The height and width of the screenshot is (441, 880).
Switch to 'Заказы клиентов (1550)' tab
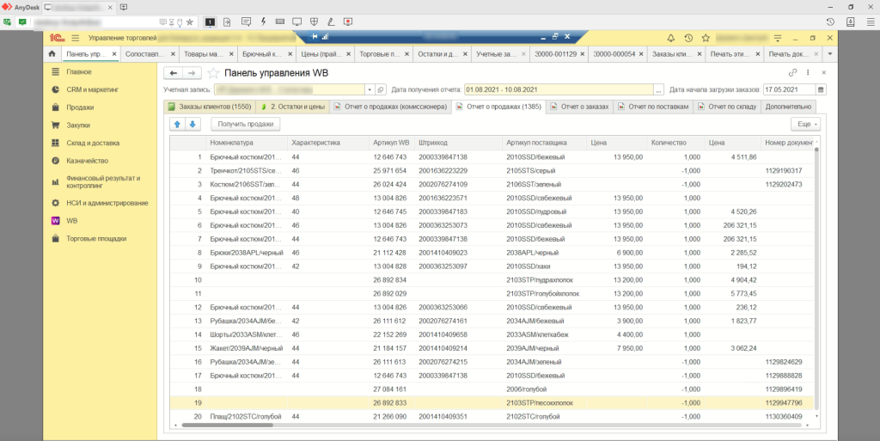(x=209, y=107)
